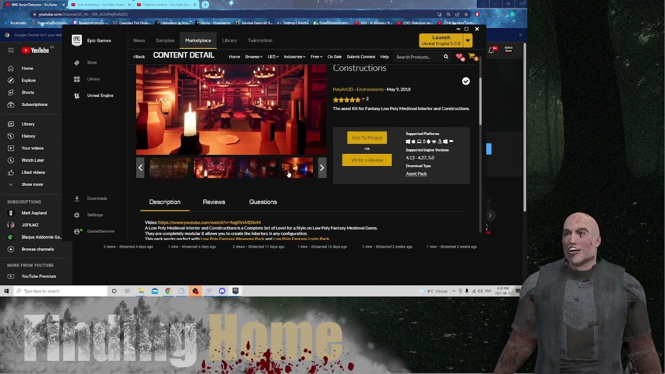Click Add To Project button

pos(367,138)
